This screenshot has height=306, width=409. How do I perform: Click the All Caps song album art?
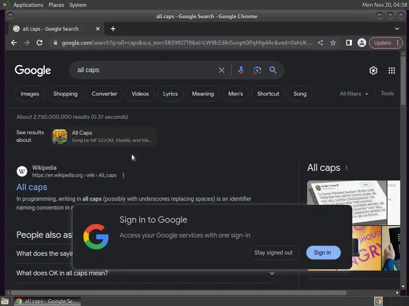pyautogui.click(x=60, y=137)
